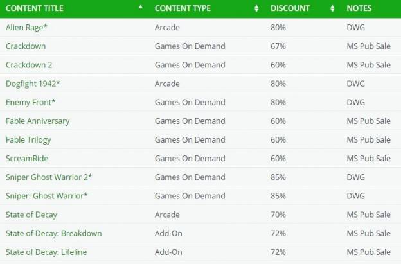
Task: Click the Content Title sort arrow icon
Action: pos(140,7)
